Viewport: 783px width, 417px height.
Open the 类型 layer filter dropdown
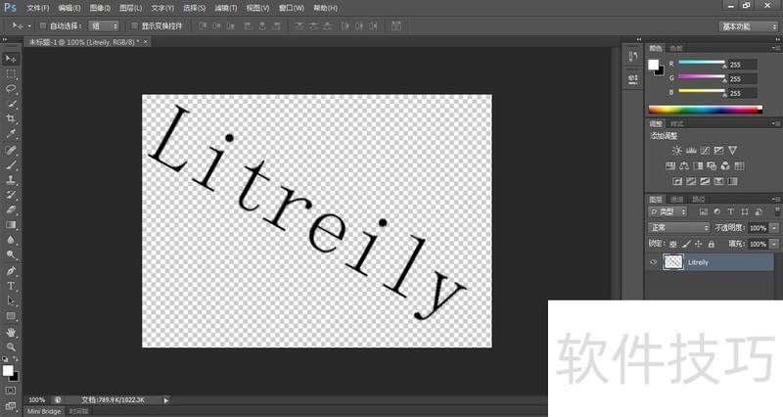click(668, 211)
